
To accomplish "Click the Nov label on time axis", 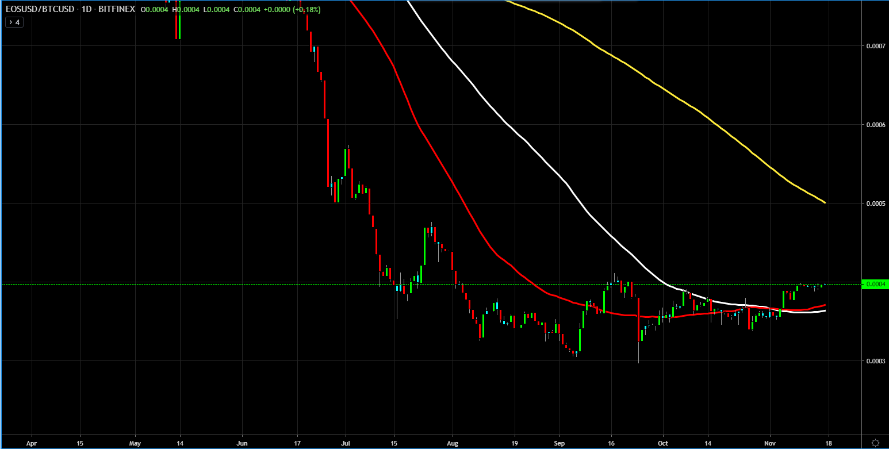I will pos(770,443).
